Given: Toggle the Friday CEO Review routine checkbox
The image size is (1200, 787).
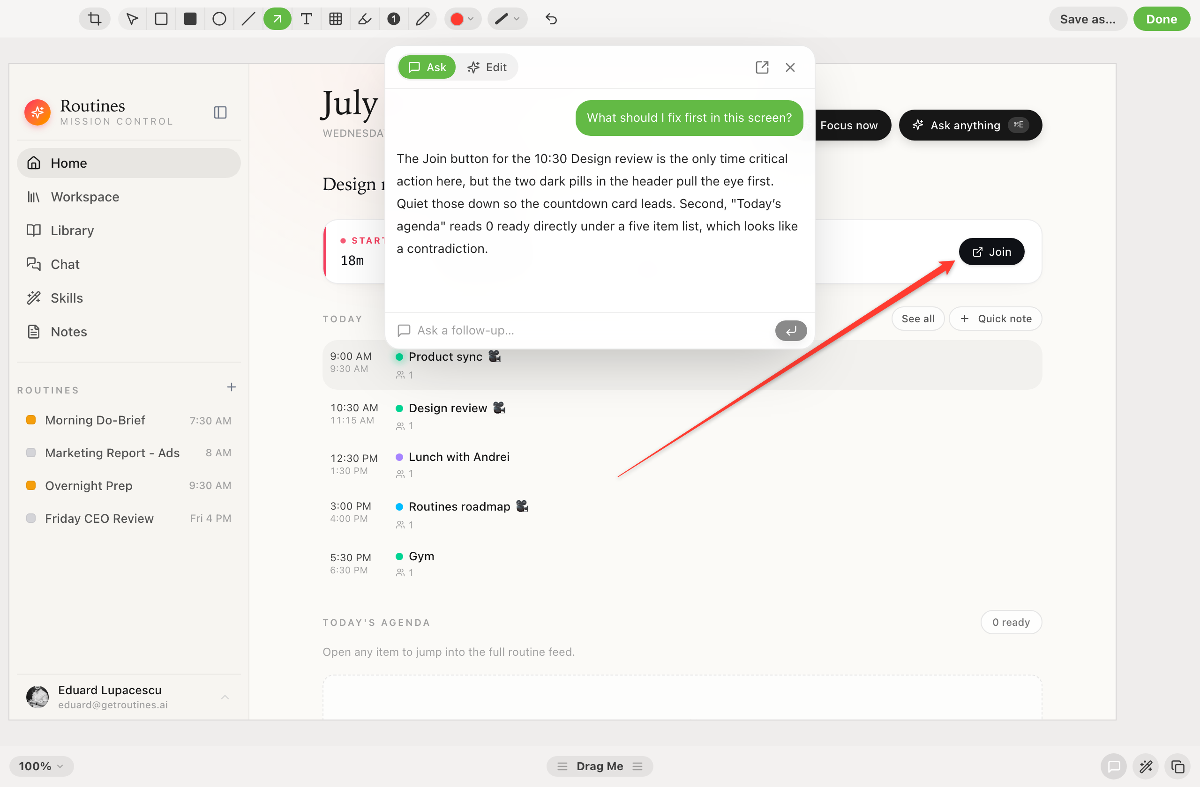Looking at the screenshot, I should (x=31, y=519).
